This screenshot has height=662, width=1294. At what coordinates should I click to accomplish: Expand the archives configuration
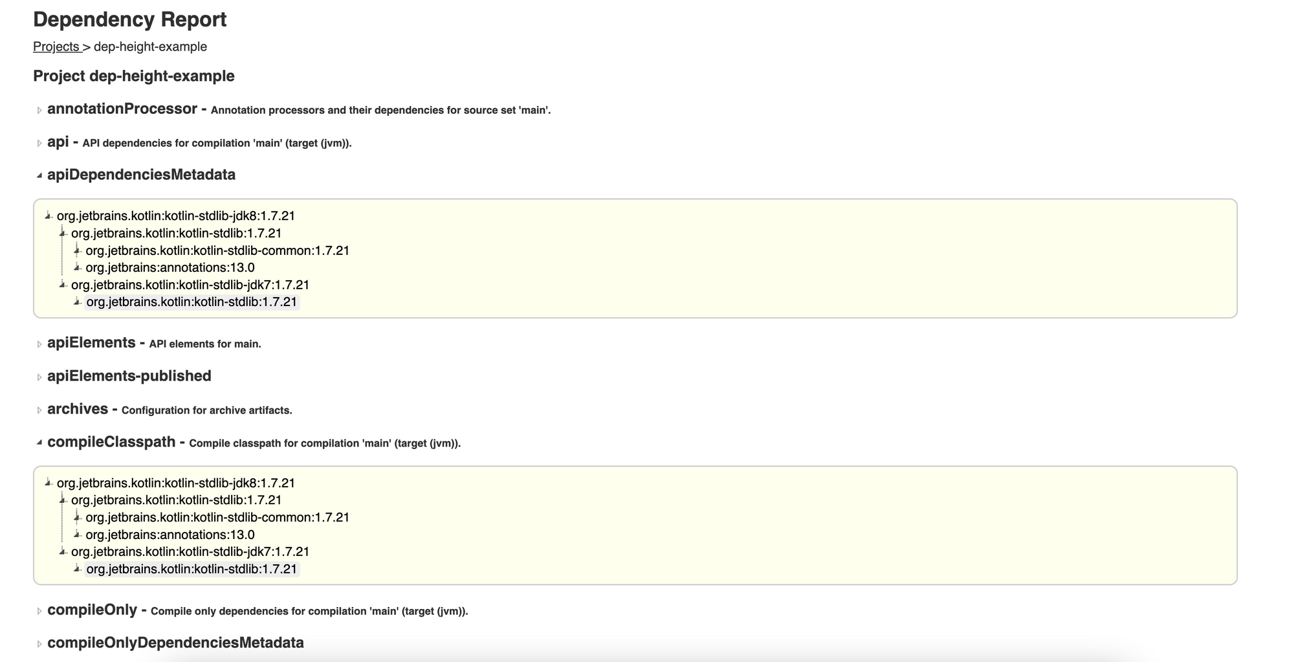coord(39,410)
